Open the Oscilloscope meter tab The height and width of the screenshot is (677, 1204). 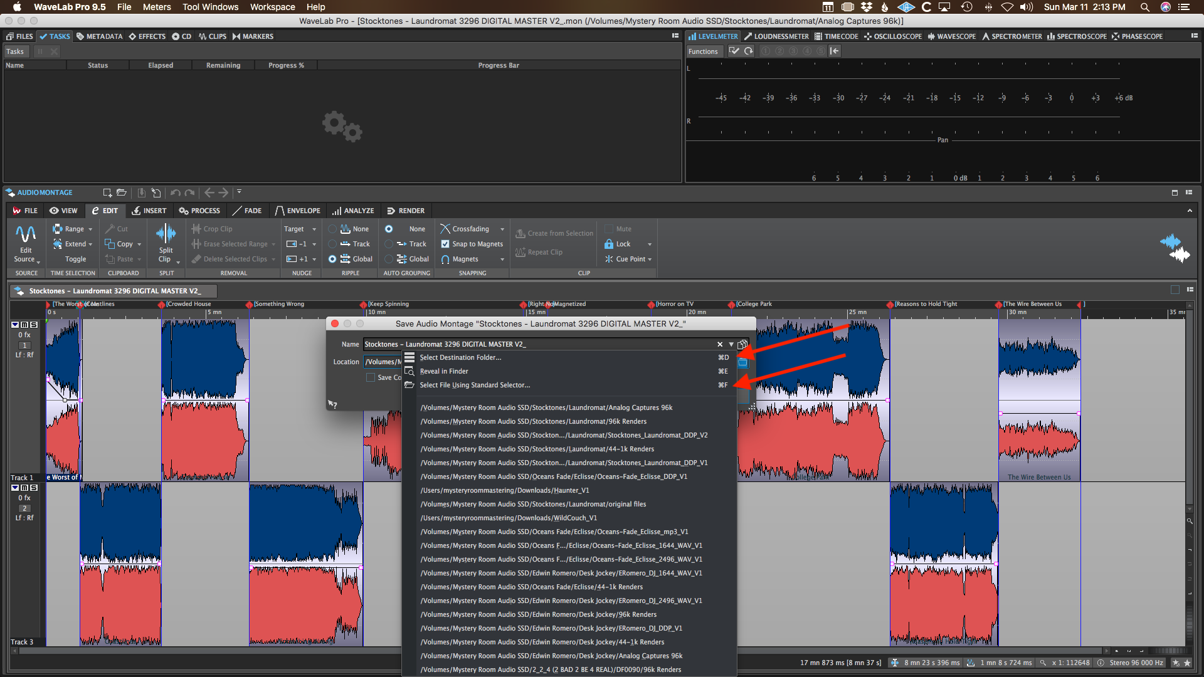(893, 36)
